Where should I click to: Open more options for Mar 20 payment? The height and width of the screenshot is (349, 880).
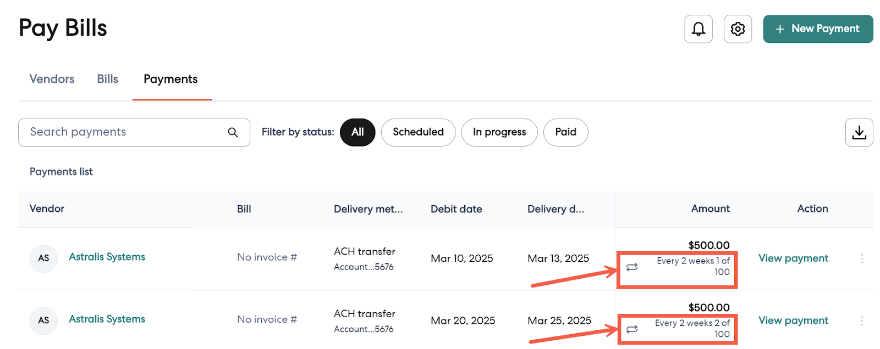pos(862,320)
